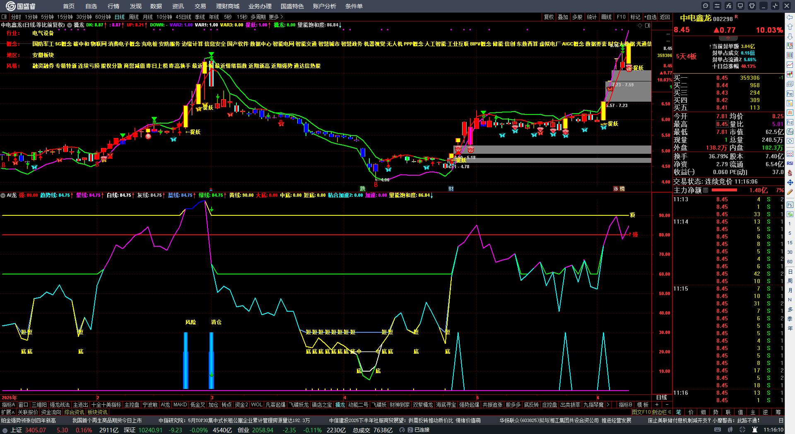Toggle the diamond icon at chart top right

(x=640, y=25)
